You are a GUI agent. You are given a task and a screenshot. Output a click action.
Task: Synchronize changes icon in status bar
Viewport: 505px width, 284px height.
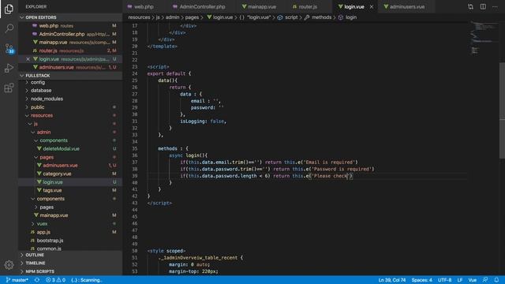pos(37,280)
